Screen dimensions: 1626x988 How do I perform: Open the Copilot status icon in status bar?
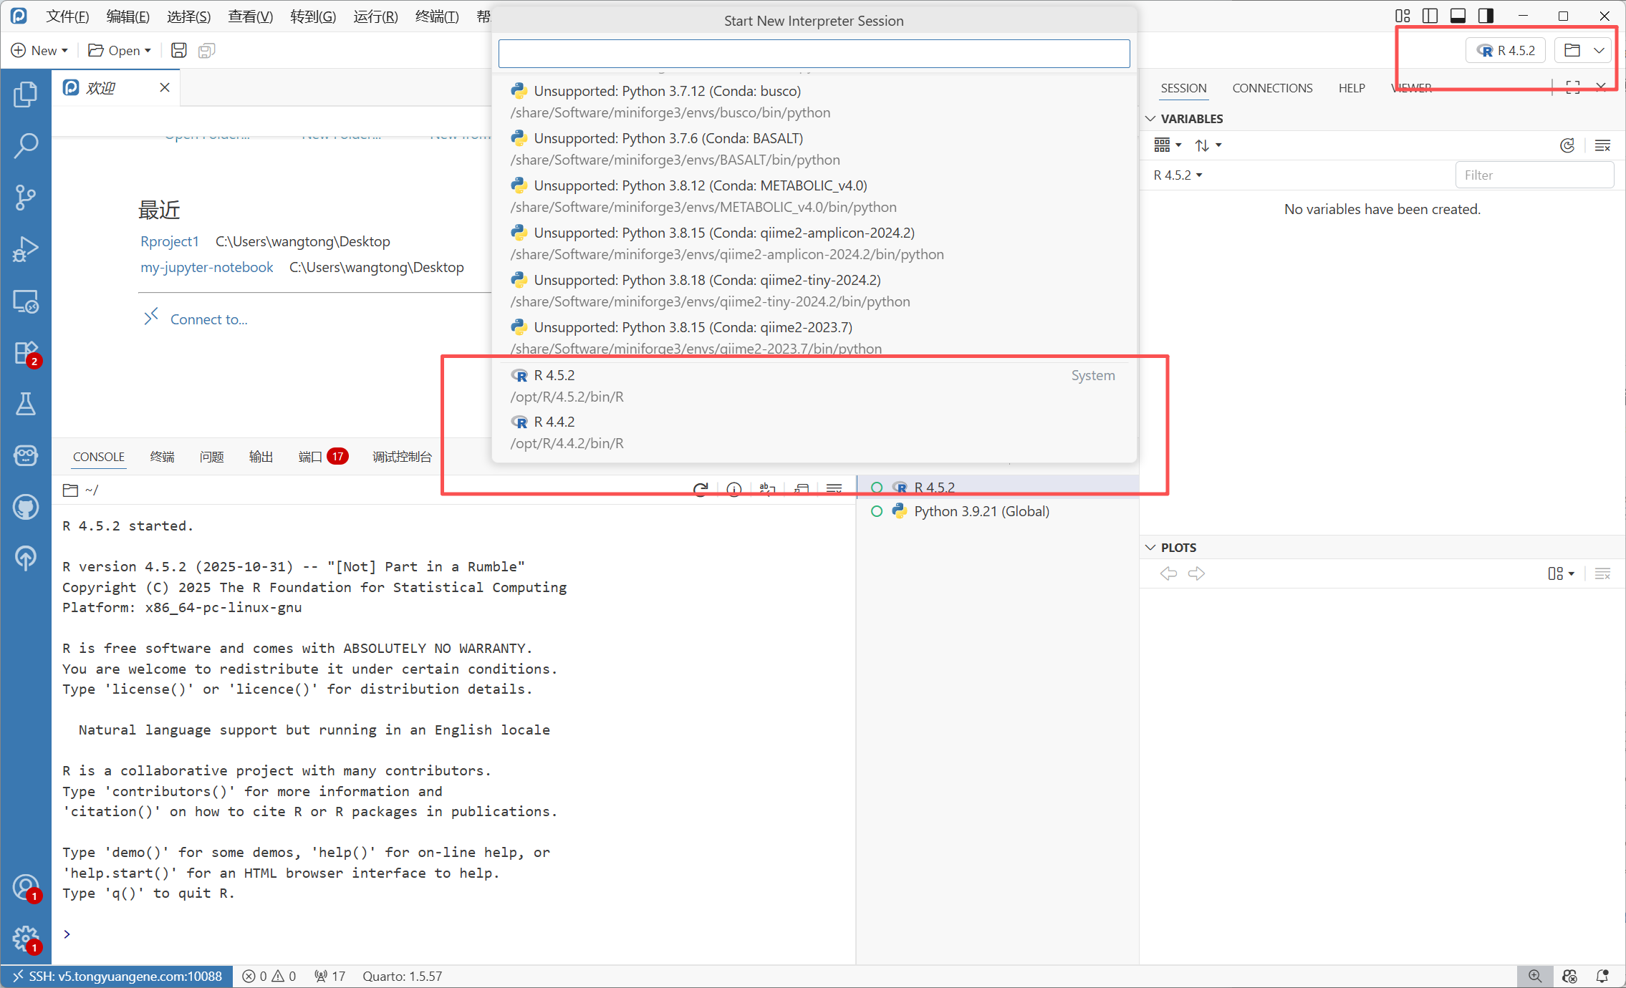[1570, 977]
